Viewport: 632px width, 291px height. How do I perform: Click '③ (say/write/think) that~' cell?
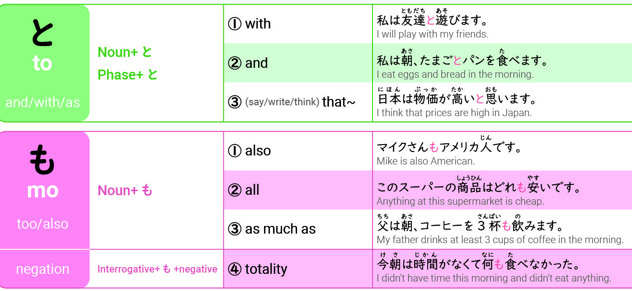pos(298,102)
